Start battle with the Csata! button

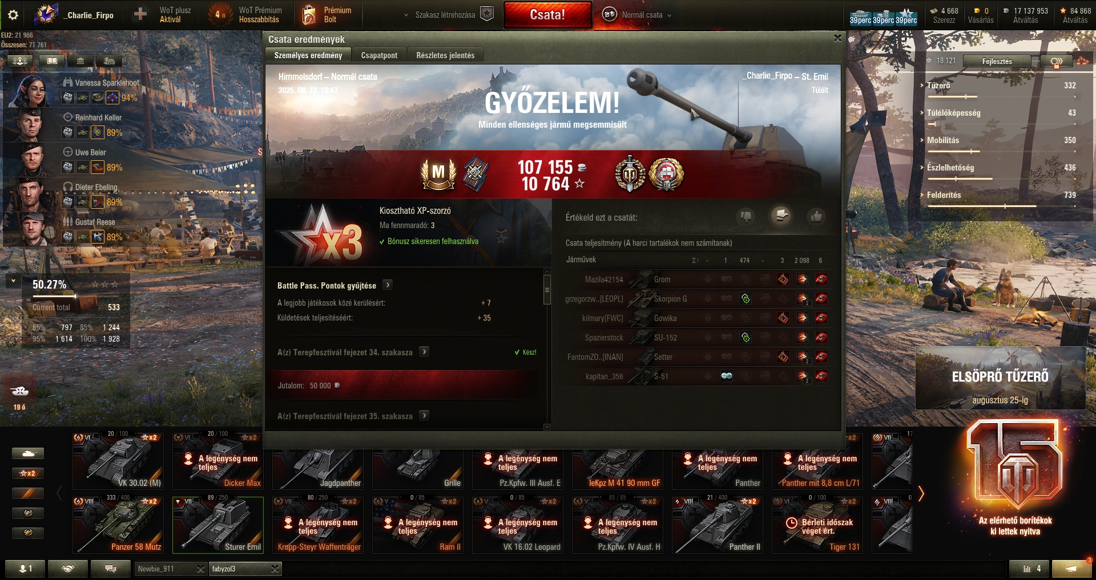(x=547, y=15)
